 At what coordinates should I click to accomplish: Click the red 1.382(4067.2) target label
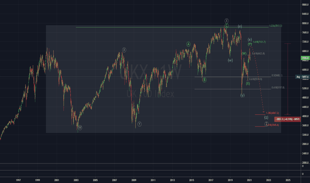click(x=272, y=113)
